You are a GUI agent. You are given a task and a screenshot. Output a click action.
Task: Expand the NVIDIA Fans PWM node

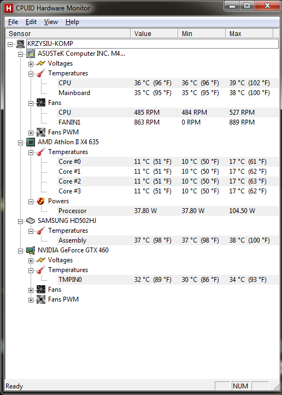click(31, 300)
